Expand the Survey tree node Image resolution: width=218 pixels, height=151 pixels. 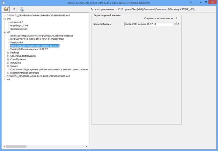pos(8,66)
